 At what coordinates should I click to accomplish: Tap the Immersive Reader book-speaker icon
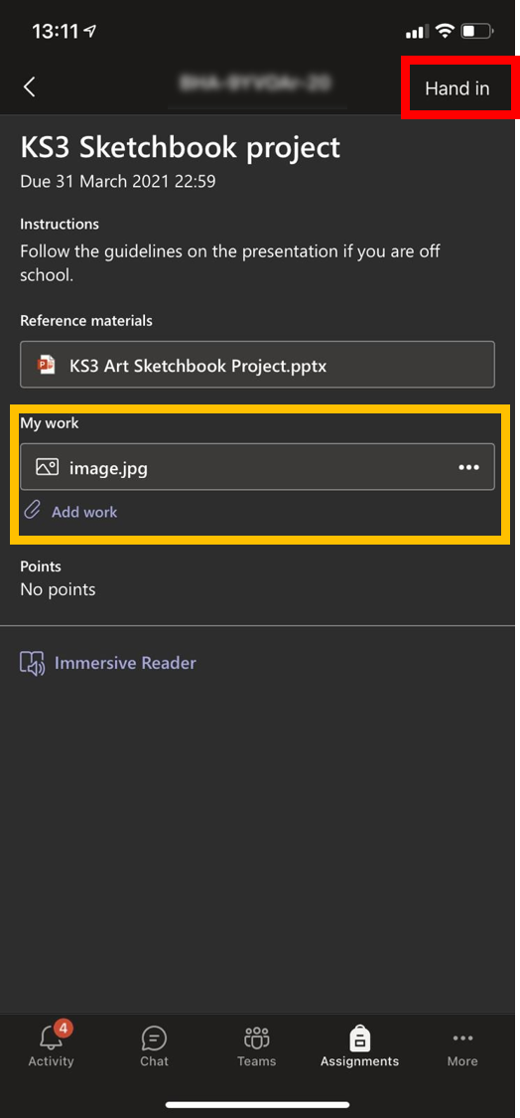pos(33,664)
